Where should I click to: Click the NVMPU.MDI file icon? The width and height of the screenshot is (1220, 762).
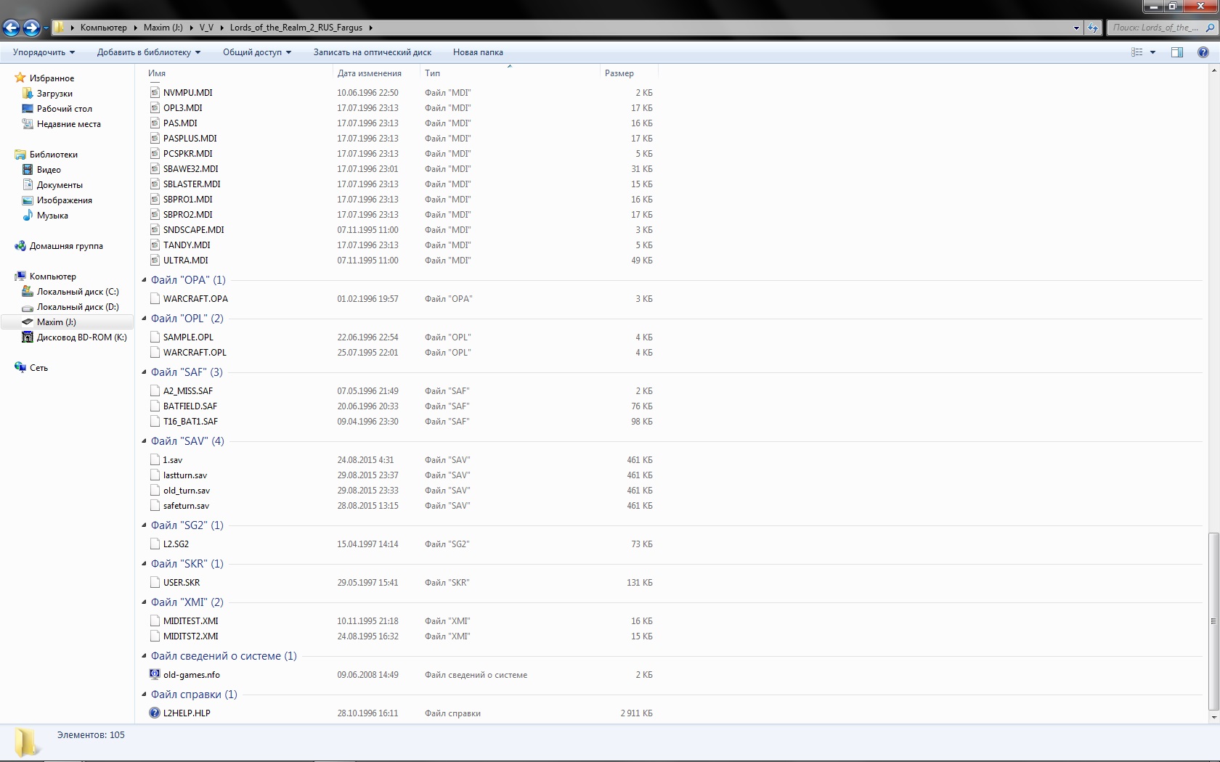coord(155,92)
